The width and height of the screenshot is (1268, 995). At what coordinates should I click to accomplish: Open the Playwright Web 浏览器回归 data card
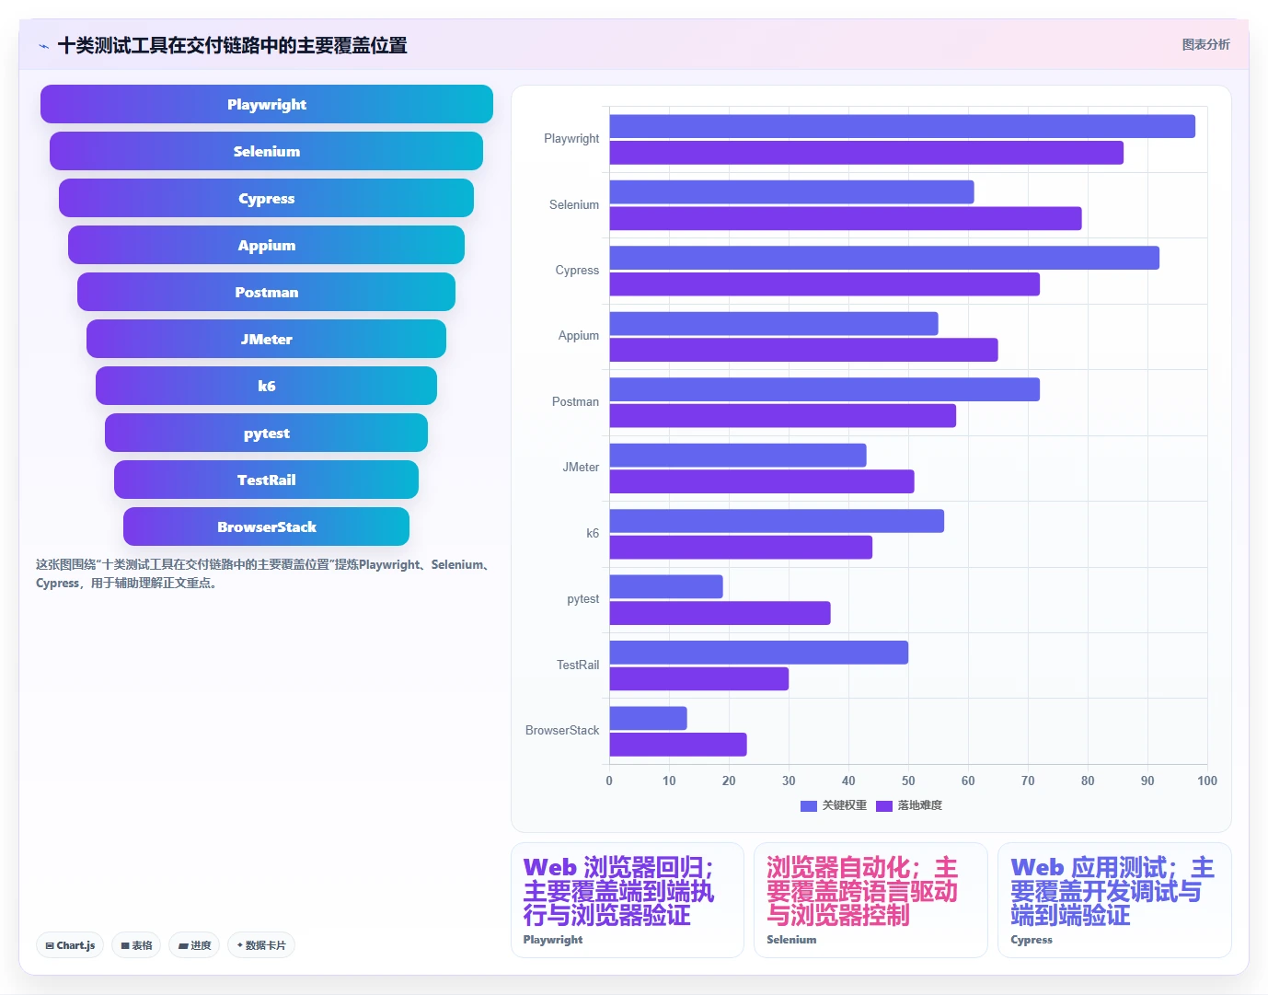tap(628, 900)
